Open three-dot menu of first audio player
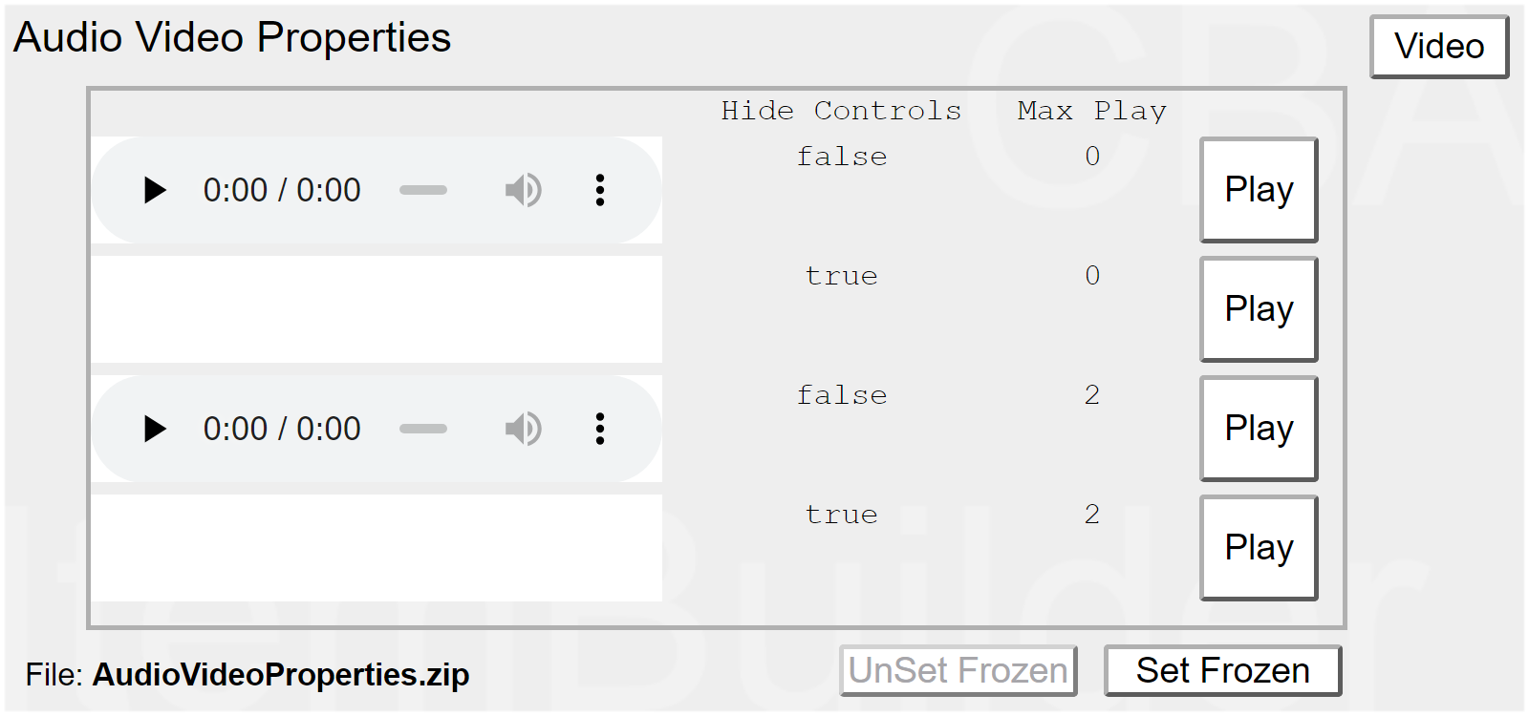Viewport: 1529px width, 716px height. (x=600, y=190)
